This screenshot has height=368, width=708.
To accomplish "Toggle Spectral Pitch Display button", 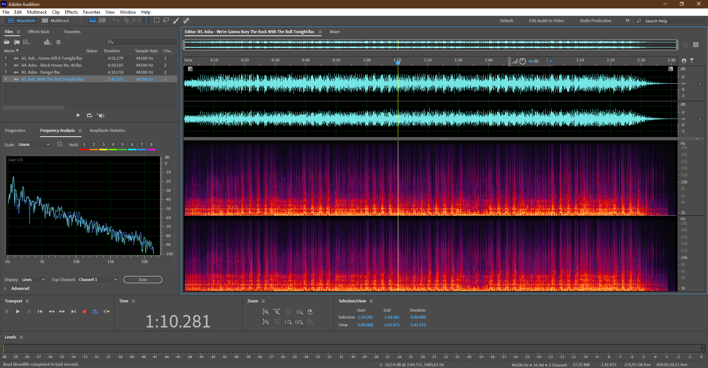I will (102, 21).
